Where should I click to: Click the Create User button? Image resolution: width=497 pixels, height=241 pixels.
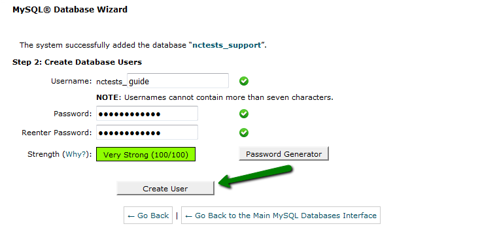(165, 189)
